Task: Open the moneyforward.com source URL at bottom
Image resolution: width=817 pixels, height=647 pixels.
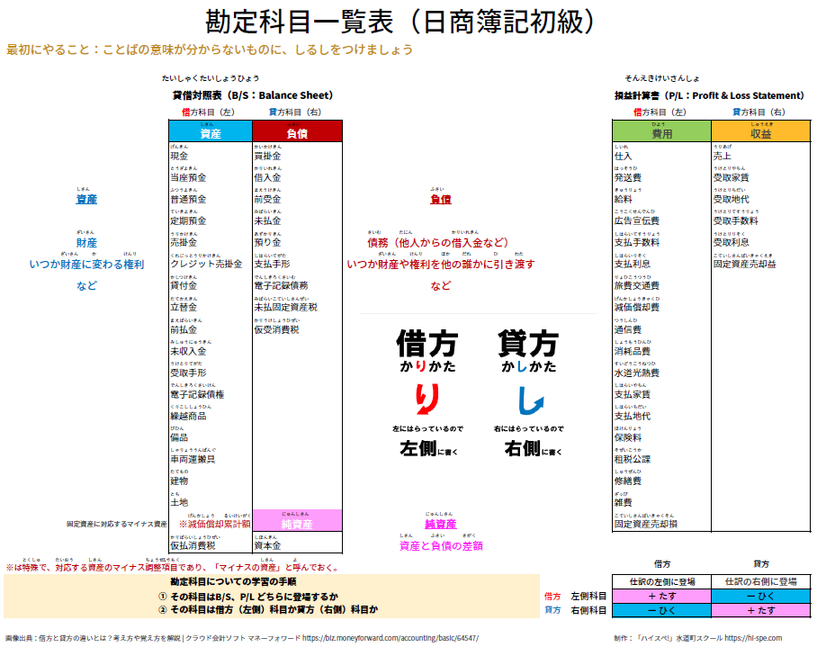Action: 390,637
